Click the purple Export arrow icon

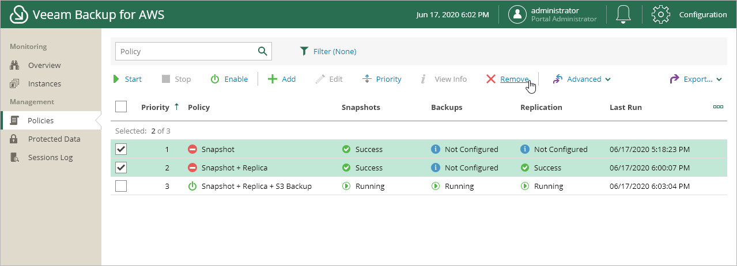pos(674,79)
